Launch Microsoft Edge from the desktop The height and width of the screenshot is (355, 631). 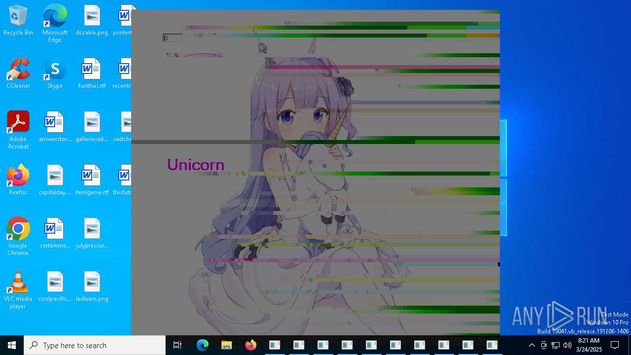tap(55, 24)
